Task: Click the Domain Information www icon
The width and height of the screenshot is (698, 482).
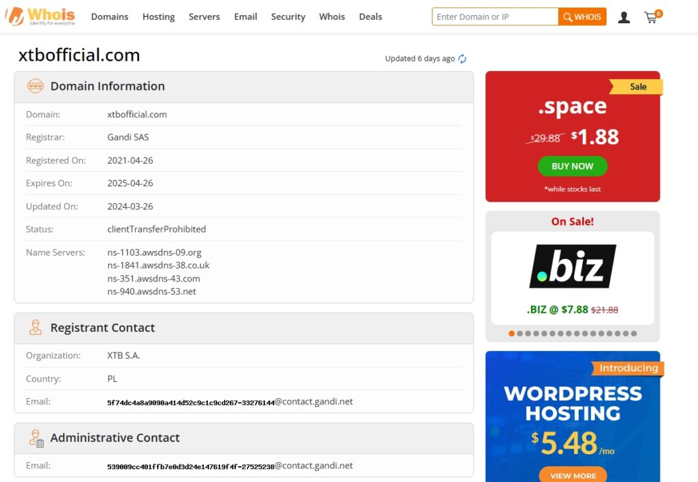Action: click(35, 87)
